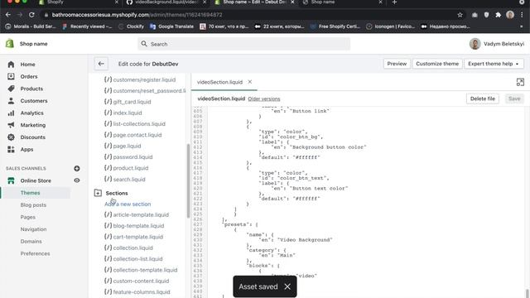Image resolution: width=530 pixels, height=298 pixels.
Task: Open product.liquid file
Action: 127,168
